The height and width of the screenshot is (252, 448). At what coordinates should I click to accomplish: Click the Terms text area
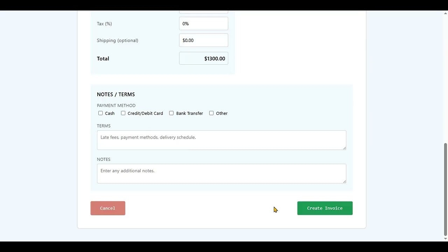[x=221, y=140]
